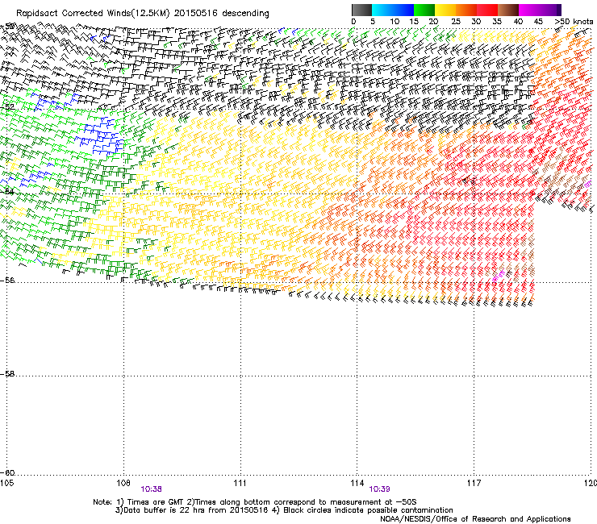The image size is (597, 524).
Task: Click the blue wind barb cluster near -53 latitude
Action: (x=100, y=135)
